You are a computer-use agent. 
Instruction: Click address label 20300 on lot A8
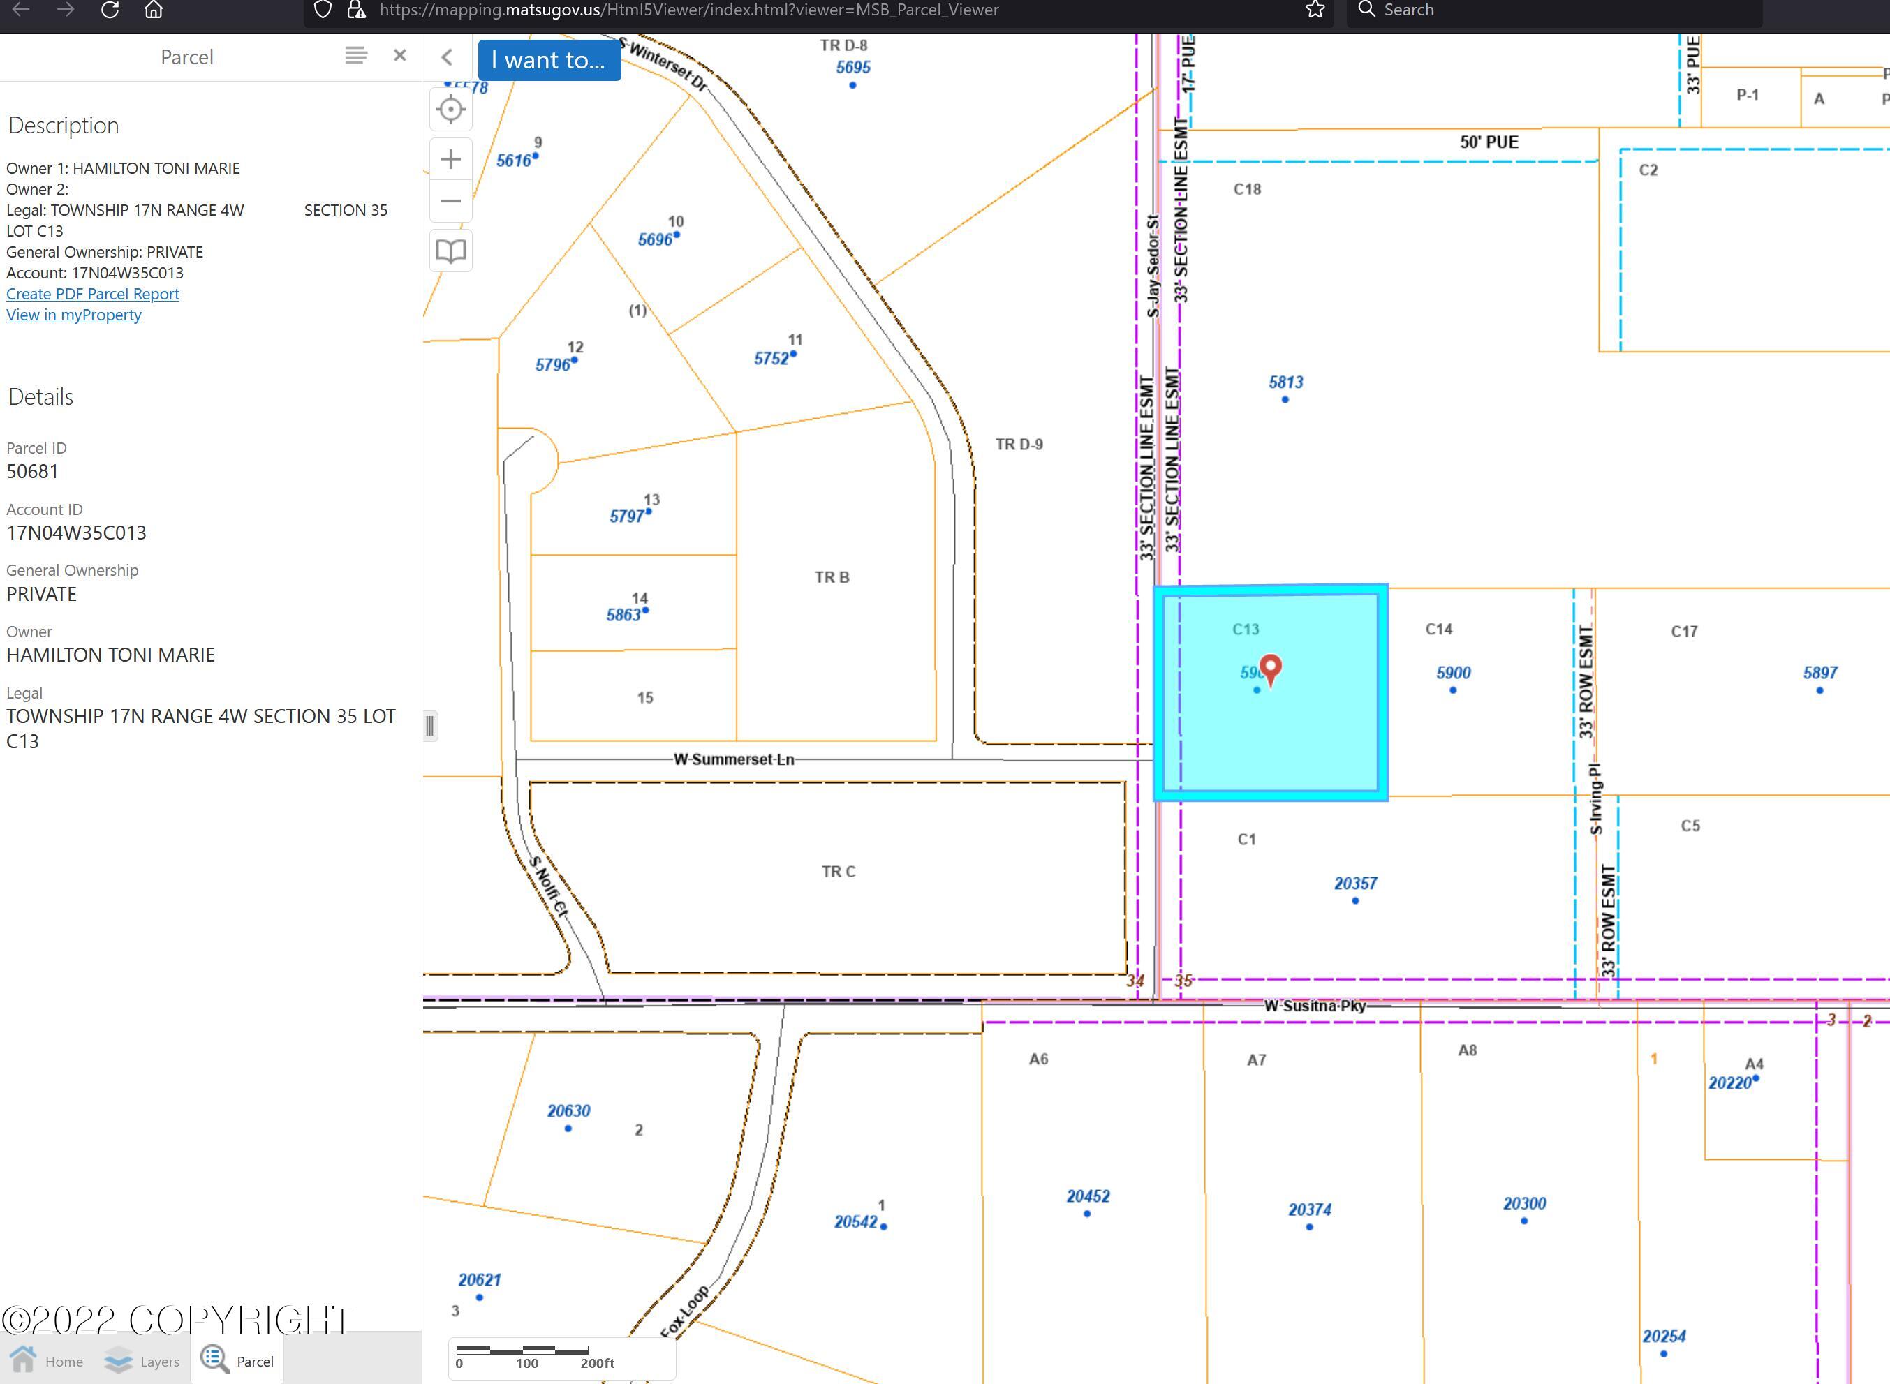pyautogui.click(x=1525, y=1204)
